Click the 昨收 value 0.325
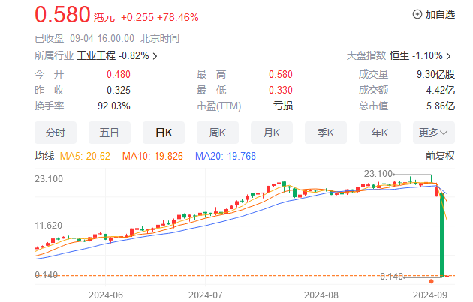Screen dimensions: 473x302 pyautogui.click(x=119, y=90)
